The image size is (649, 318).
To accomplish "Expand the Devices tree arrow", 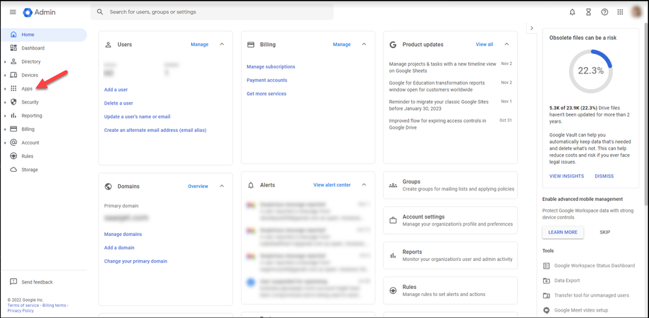I will pyautogui.click(x=5, y=75).
